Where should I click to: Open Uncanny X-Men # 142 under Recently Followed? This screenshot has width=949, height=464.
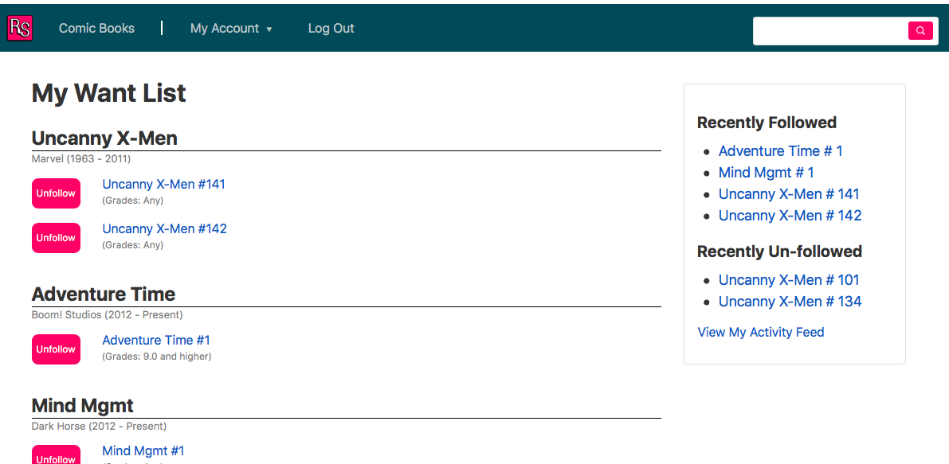click(790, 216)
